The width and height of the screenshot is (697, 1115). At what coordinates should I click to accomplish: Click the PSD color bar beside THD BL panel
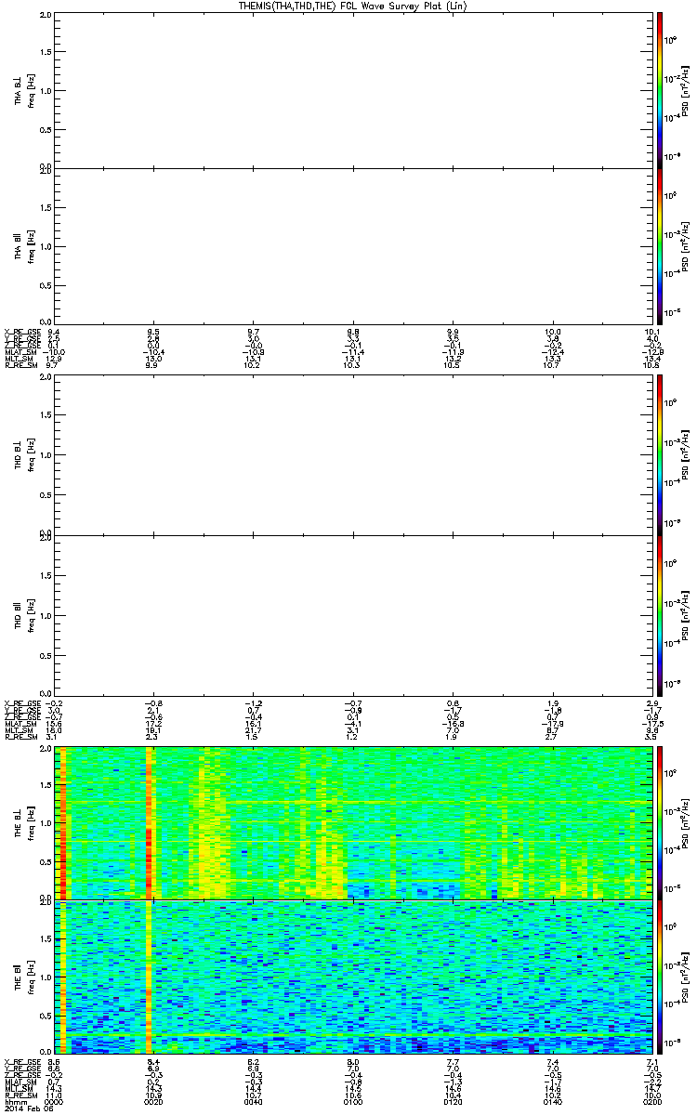[659, 454]
